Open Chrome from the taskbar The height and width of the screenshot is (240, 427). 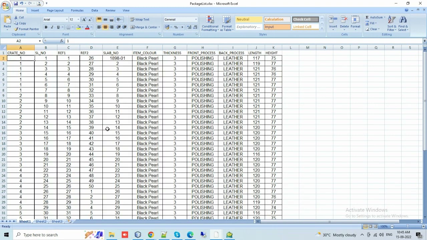[x=151, y=235]
